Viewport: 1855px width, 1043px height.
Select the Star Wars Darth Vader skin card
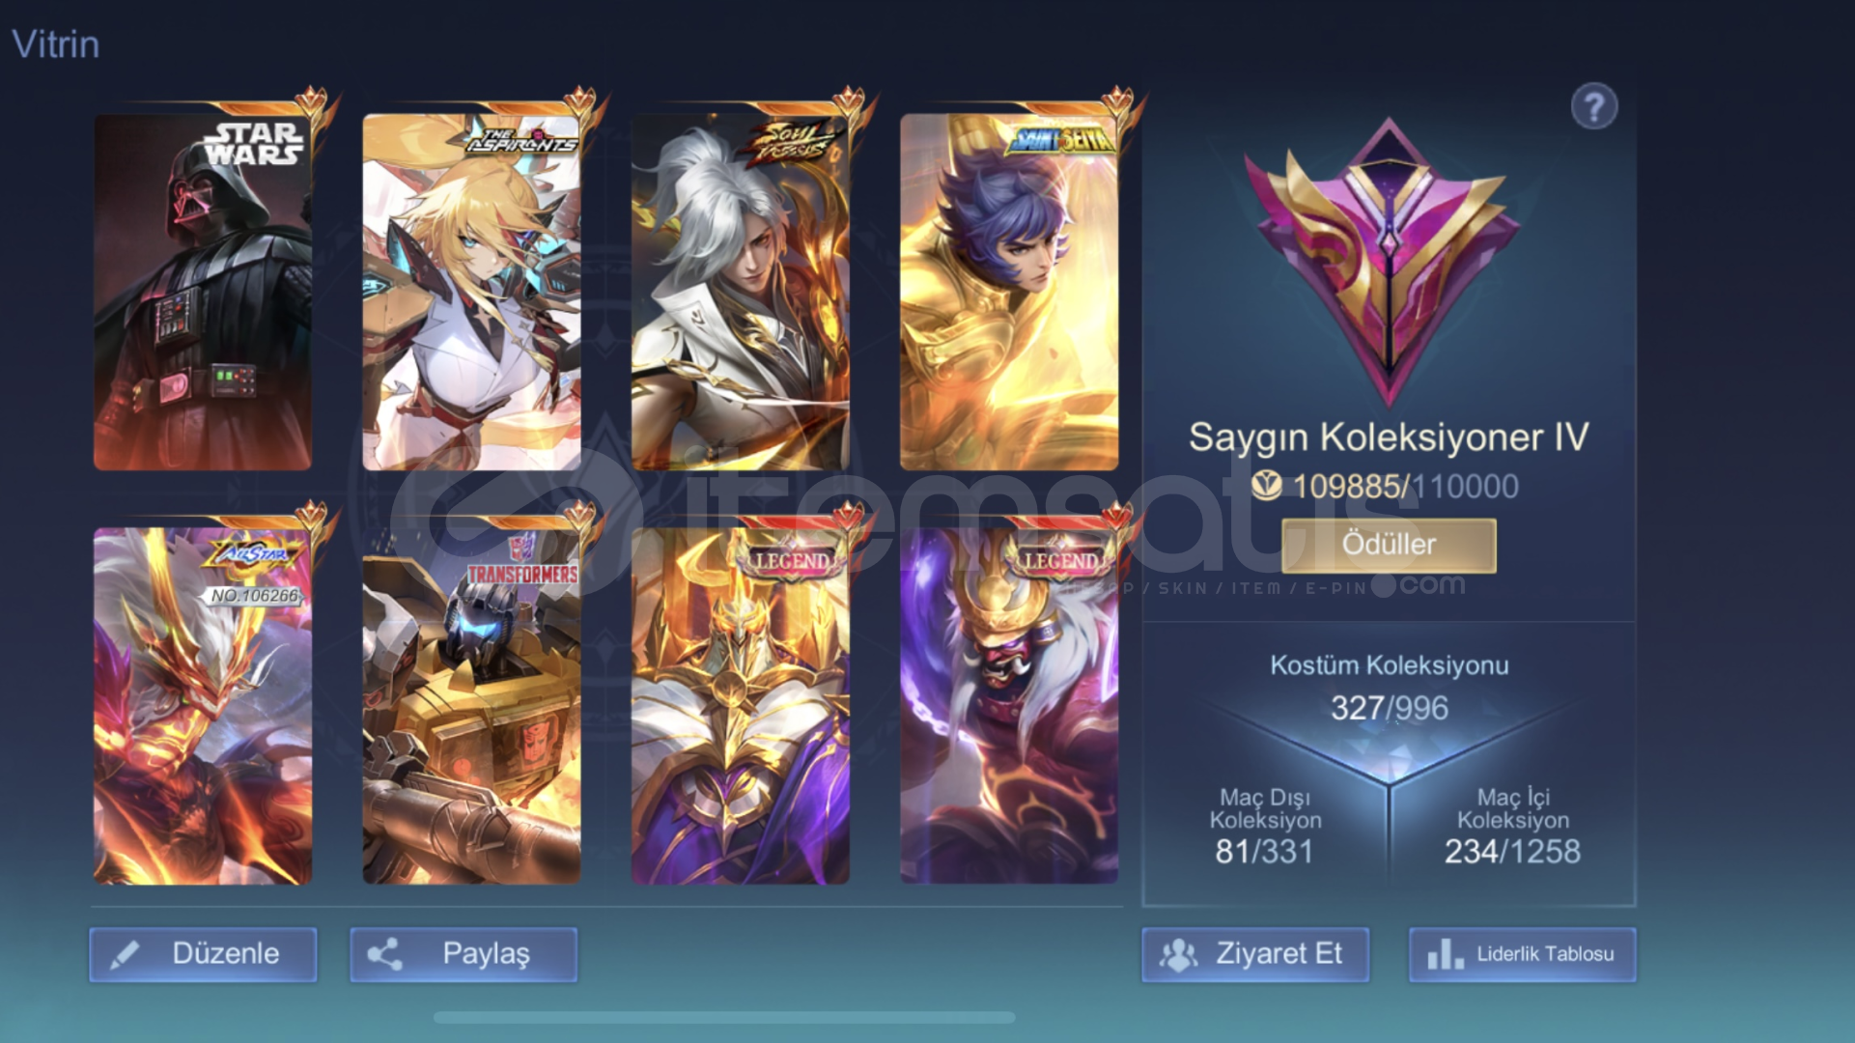[203, 292]
